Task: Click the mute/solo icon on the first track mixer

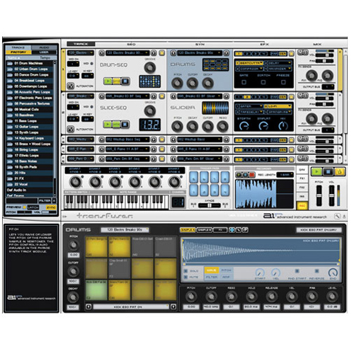Action: [303, 52]
